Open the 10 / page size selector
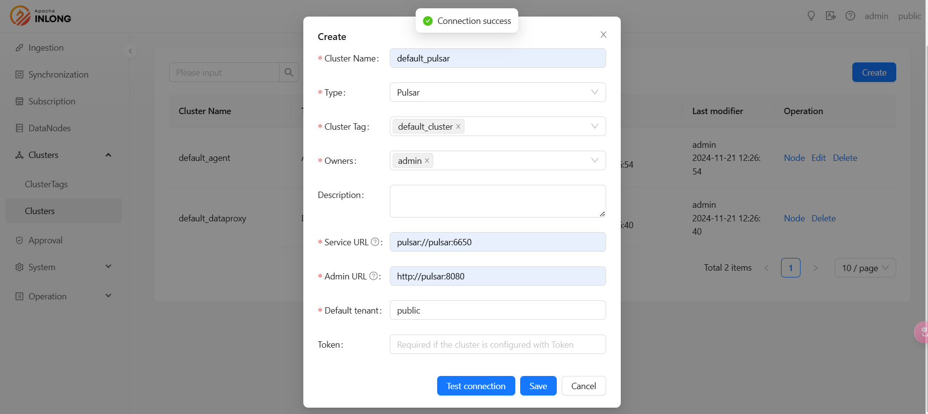 pos(865,268)
